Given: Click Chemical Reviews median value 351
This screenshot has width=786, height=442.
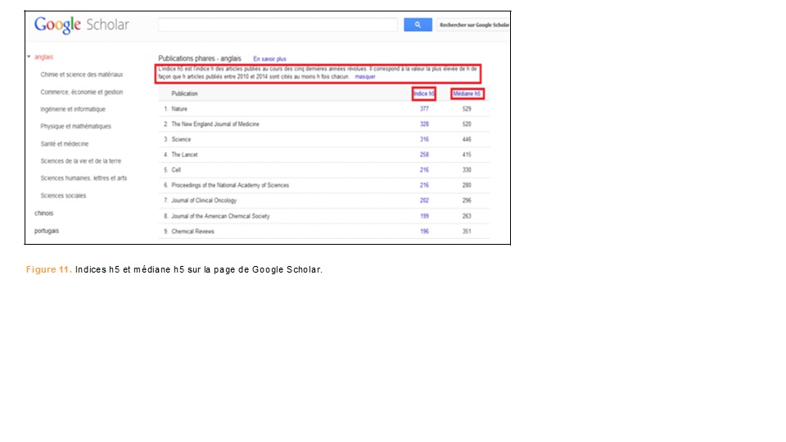Looking at the screenshot, I should point(467,232).
